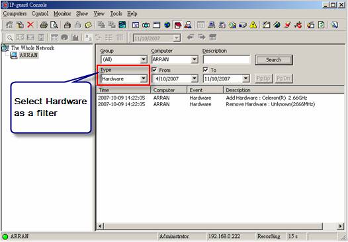This screenshot has width=348, height=242.
Task: Click the horizontal scrollbar right arrow
Action: pos(341,226)
